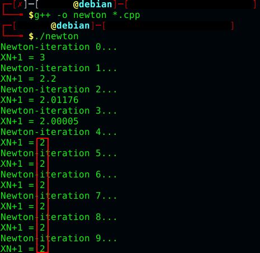Click the XN+1 = 3 result
The height and width of the screenshot is (253, 260).
(23, 57)
